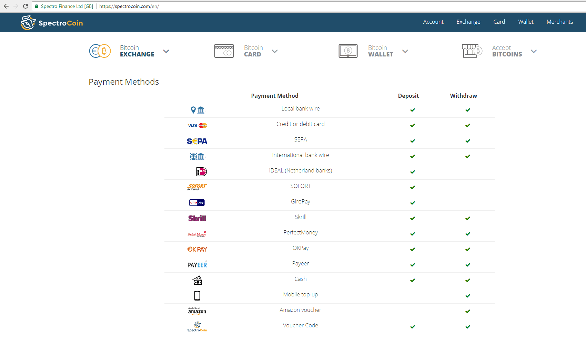Click the 'Skrill' method name text
The height and width of the screenshot is (337, 586).
click(301, 217)
